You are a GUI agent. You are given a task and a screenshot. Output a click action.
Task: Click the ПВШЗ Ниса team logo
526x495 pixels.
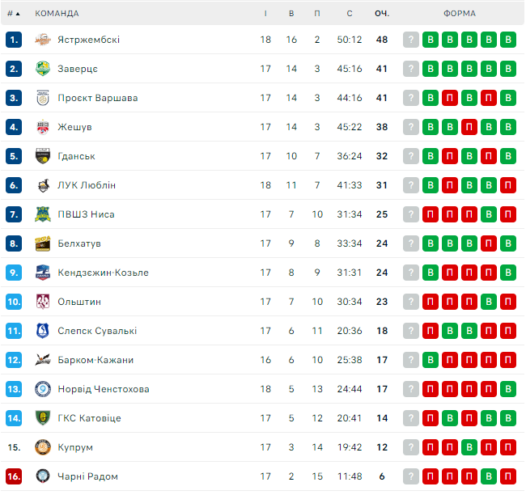tap(43, 214)
